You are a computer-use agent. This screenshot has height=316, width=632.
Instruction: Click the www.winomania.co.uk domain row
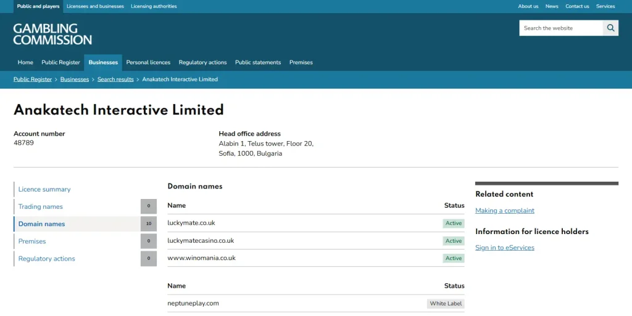tap(316, 258)
